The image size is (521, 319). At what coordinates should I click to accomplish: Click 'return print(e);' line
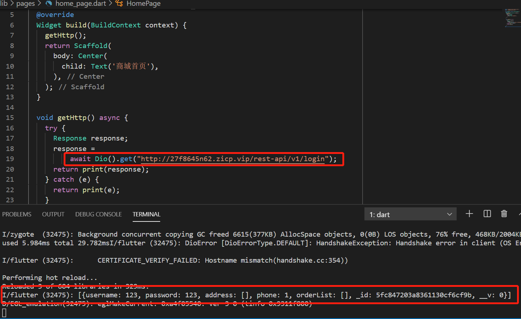pos(86,190)
